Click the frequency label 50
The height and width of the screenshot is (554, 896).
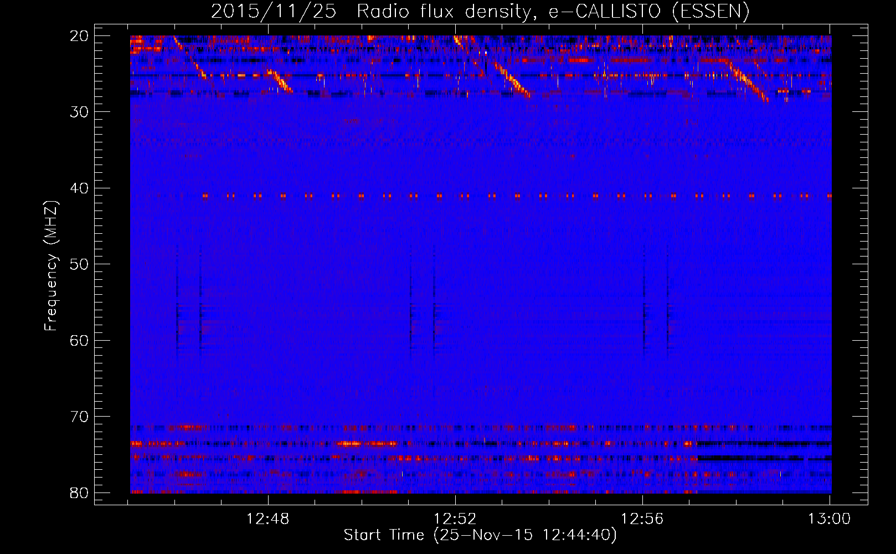click(x=80, y=264)
